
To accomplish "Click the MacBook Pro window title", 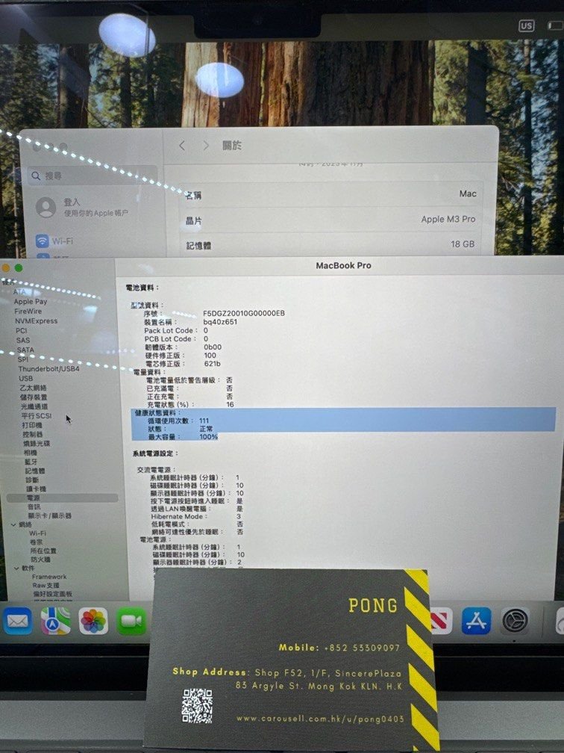I will tap(343, 265).
